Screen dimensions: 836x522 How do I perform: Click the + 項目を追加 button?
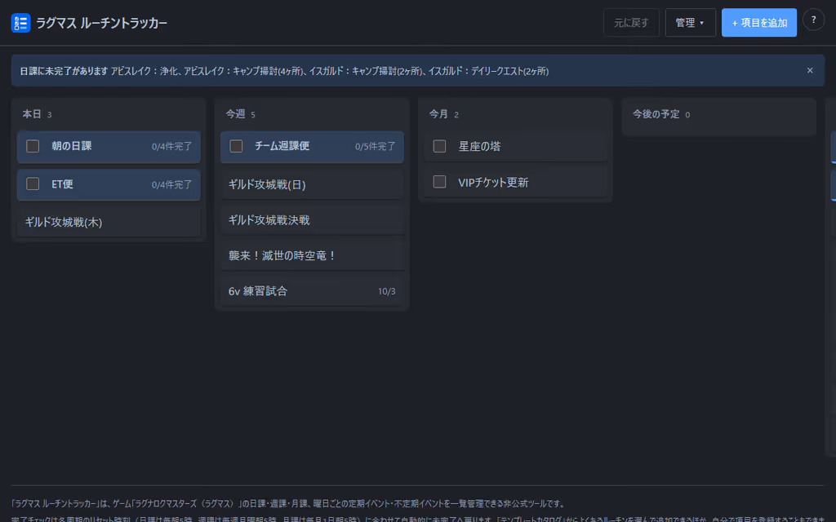758,22
